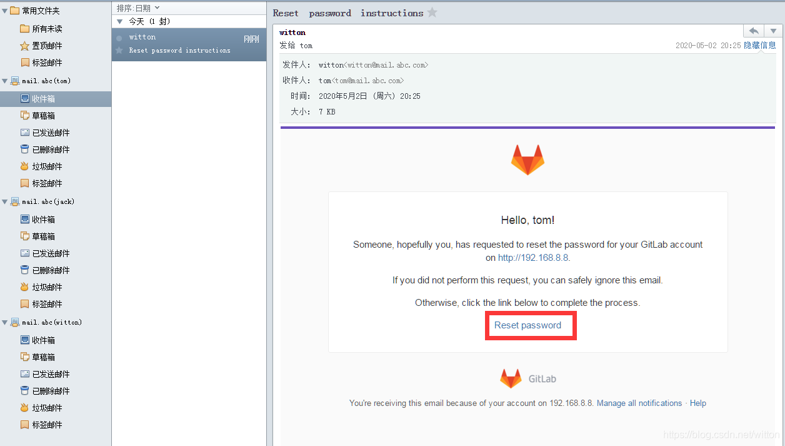Screen dimensions: 785x446
Task: Collapse the mail.abc(witton) account
Action: point(5,322)
